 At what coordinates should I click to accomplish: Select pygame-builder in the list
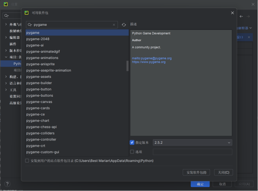[77, 83]
